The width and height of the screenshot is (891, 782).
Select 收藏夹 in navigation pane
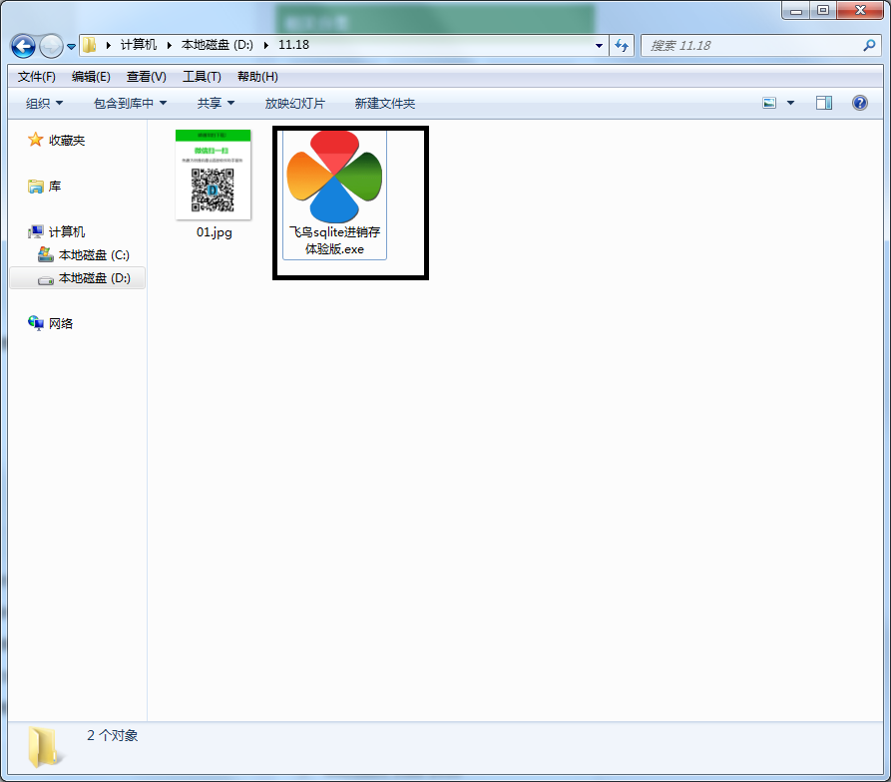(x=67, y=141)
